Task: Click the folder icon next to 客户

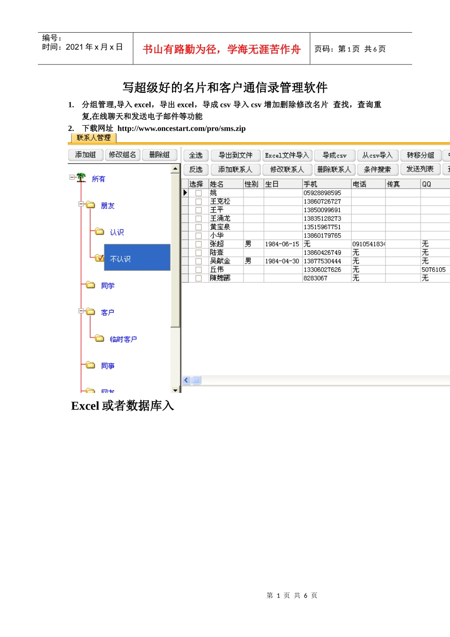Action: tap(90, 311)
